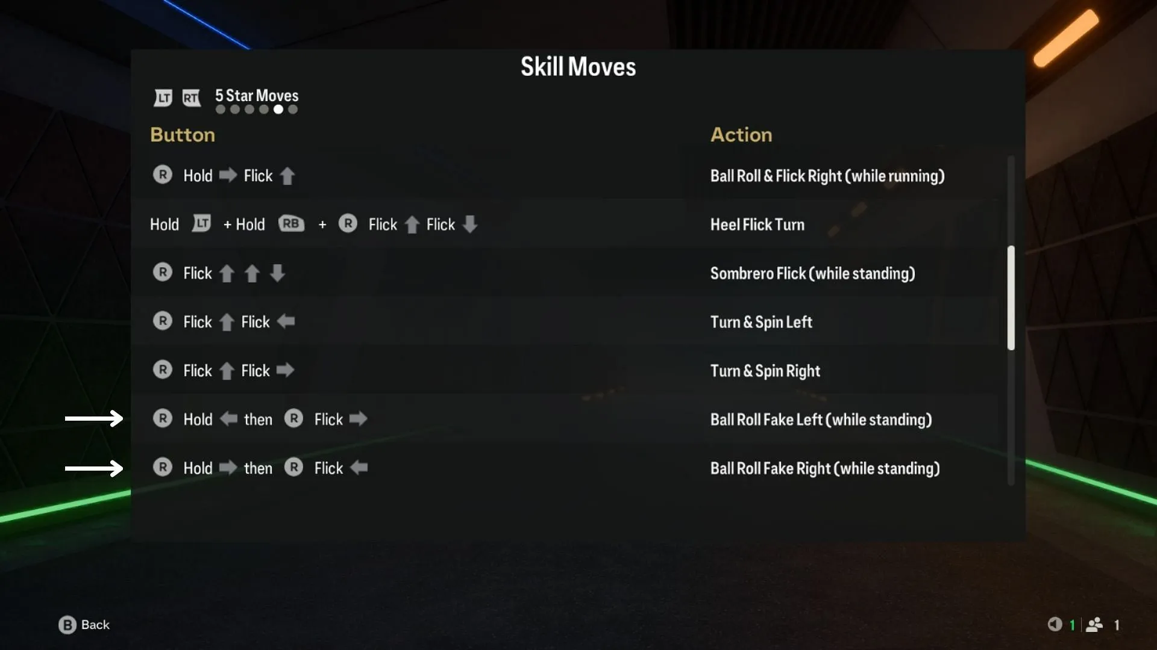The height and width of the screenshot is (650, 1157).
Task: Click the second page dot indicator
Action: (234, 110)
